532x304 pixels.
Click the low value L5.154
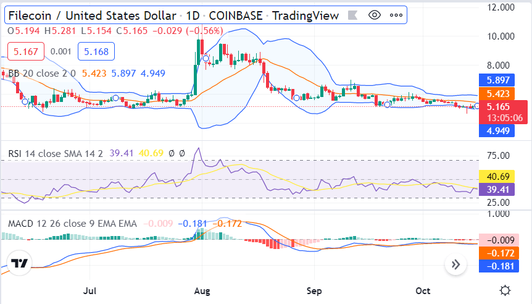point(96,31)
